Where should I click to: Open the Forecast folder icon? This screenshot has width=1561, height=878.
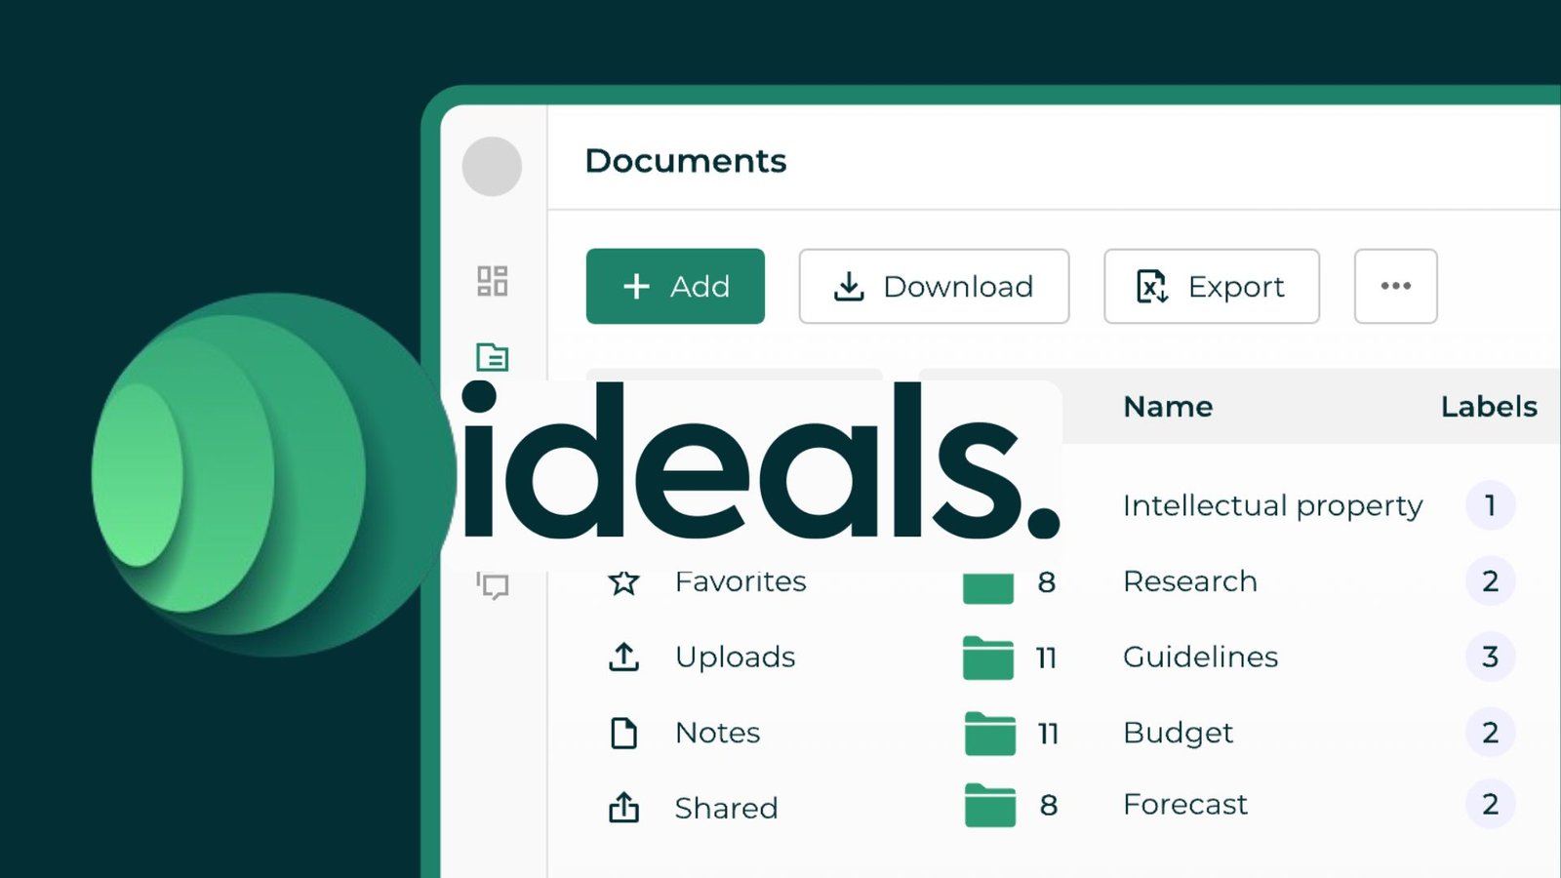tap(989, 805)
